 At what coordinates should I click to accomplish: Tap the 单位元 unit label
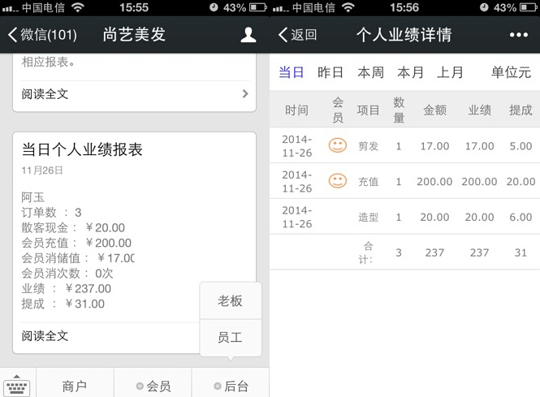coord(511,72)
